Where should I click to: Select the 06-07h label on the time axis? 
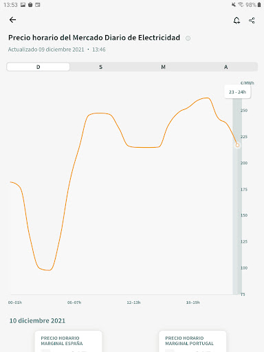point(74,302)
